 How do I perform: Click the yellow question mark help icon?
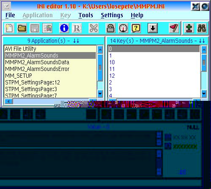pyautogui.click(x=136, y=28)
